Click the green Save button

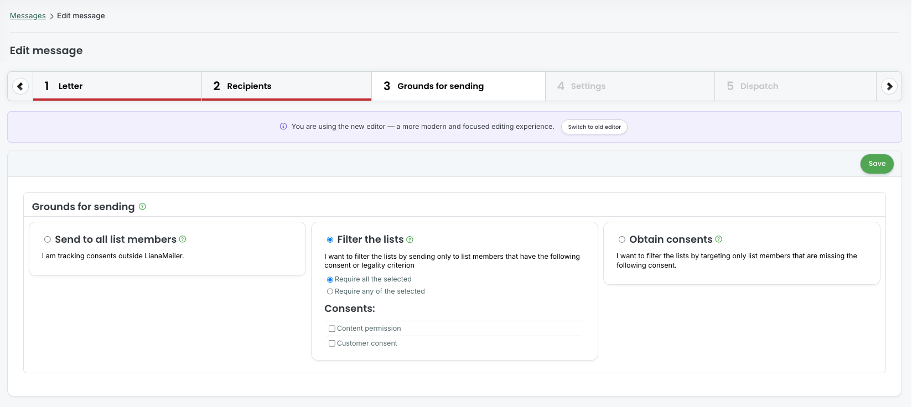tap(877, 164)
